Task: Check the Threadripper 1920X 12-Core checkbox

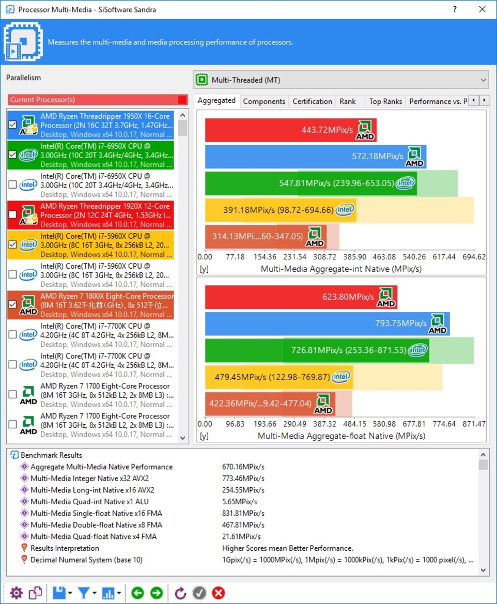Action: click(13, 214)
